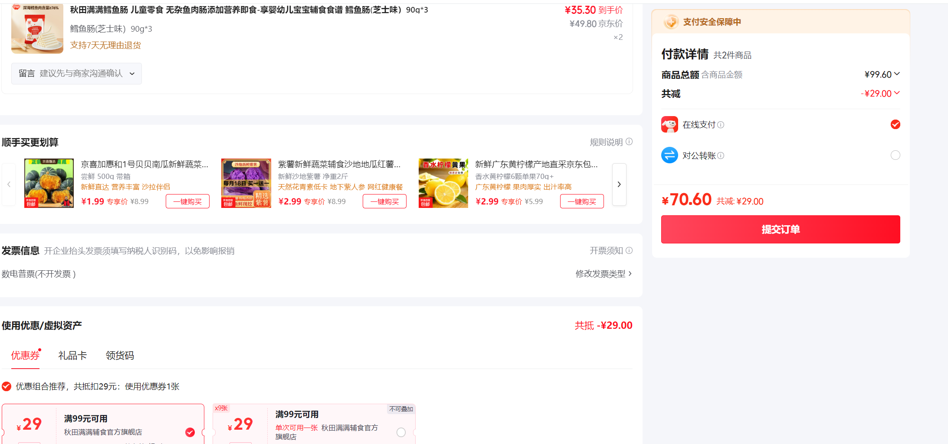
Task: Open 修改发票类型 invoice options
Action: 604,274
